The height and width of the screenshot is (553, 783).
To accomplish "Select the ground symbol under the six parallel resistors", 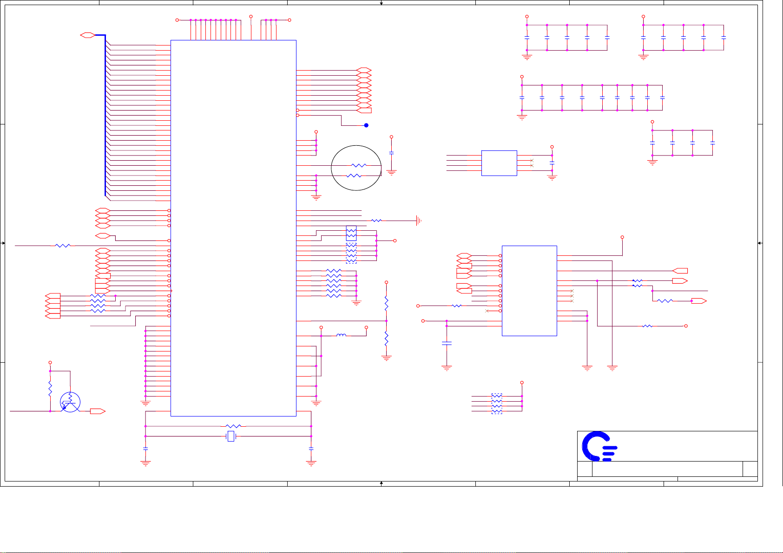I will click(356, 303).
